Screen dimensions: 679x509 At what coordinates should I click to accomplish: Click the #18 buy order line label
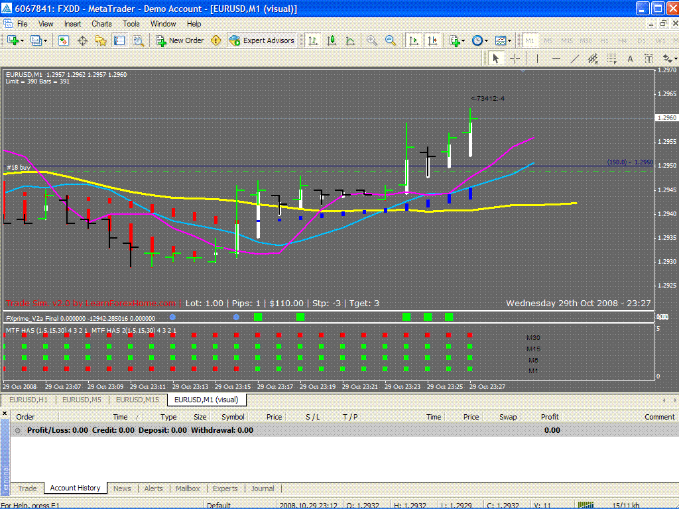point(19,168)
